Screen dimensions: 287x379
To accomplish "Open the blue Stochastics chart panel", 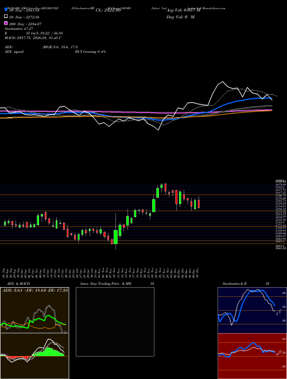I will 252,310.
